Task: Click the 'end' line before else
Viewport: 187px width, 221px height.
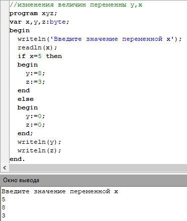Action: click(24, 90)
